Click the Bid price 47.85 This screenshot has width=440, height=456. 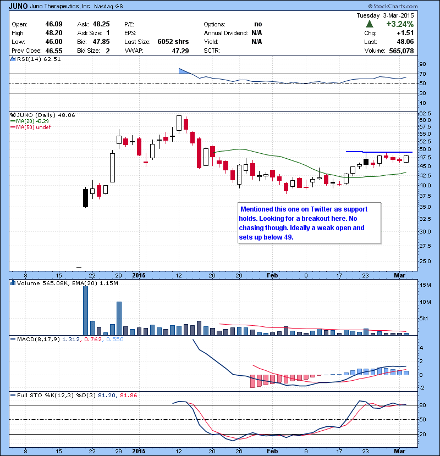(101, 42)
